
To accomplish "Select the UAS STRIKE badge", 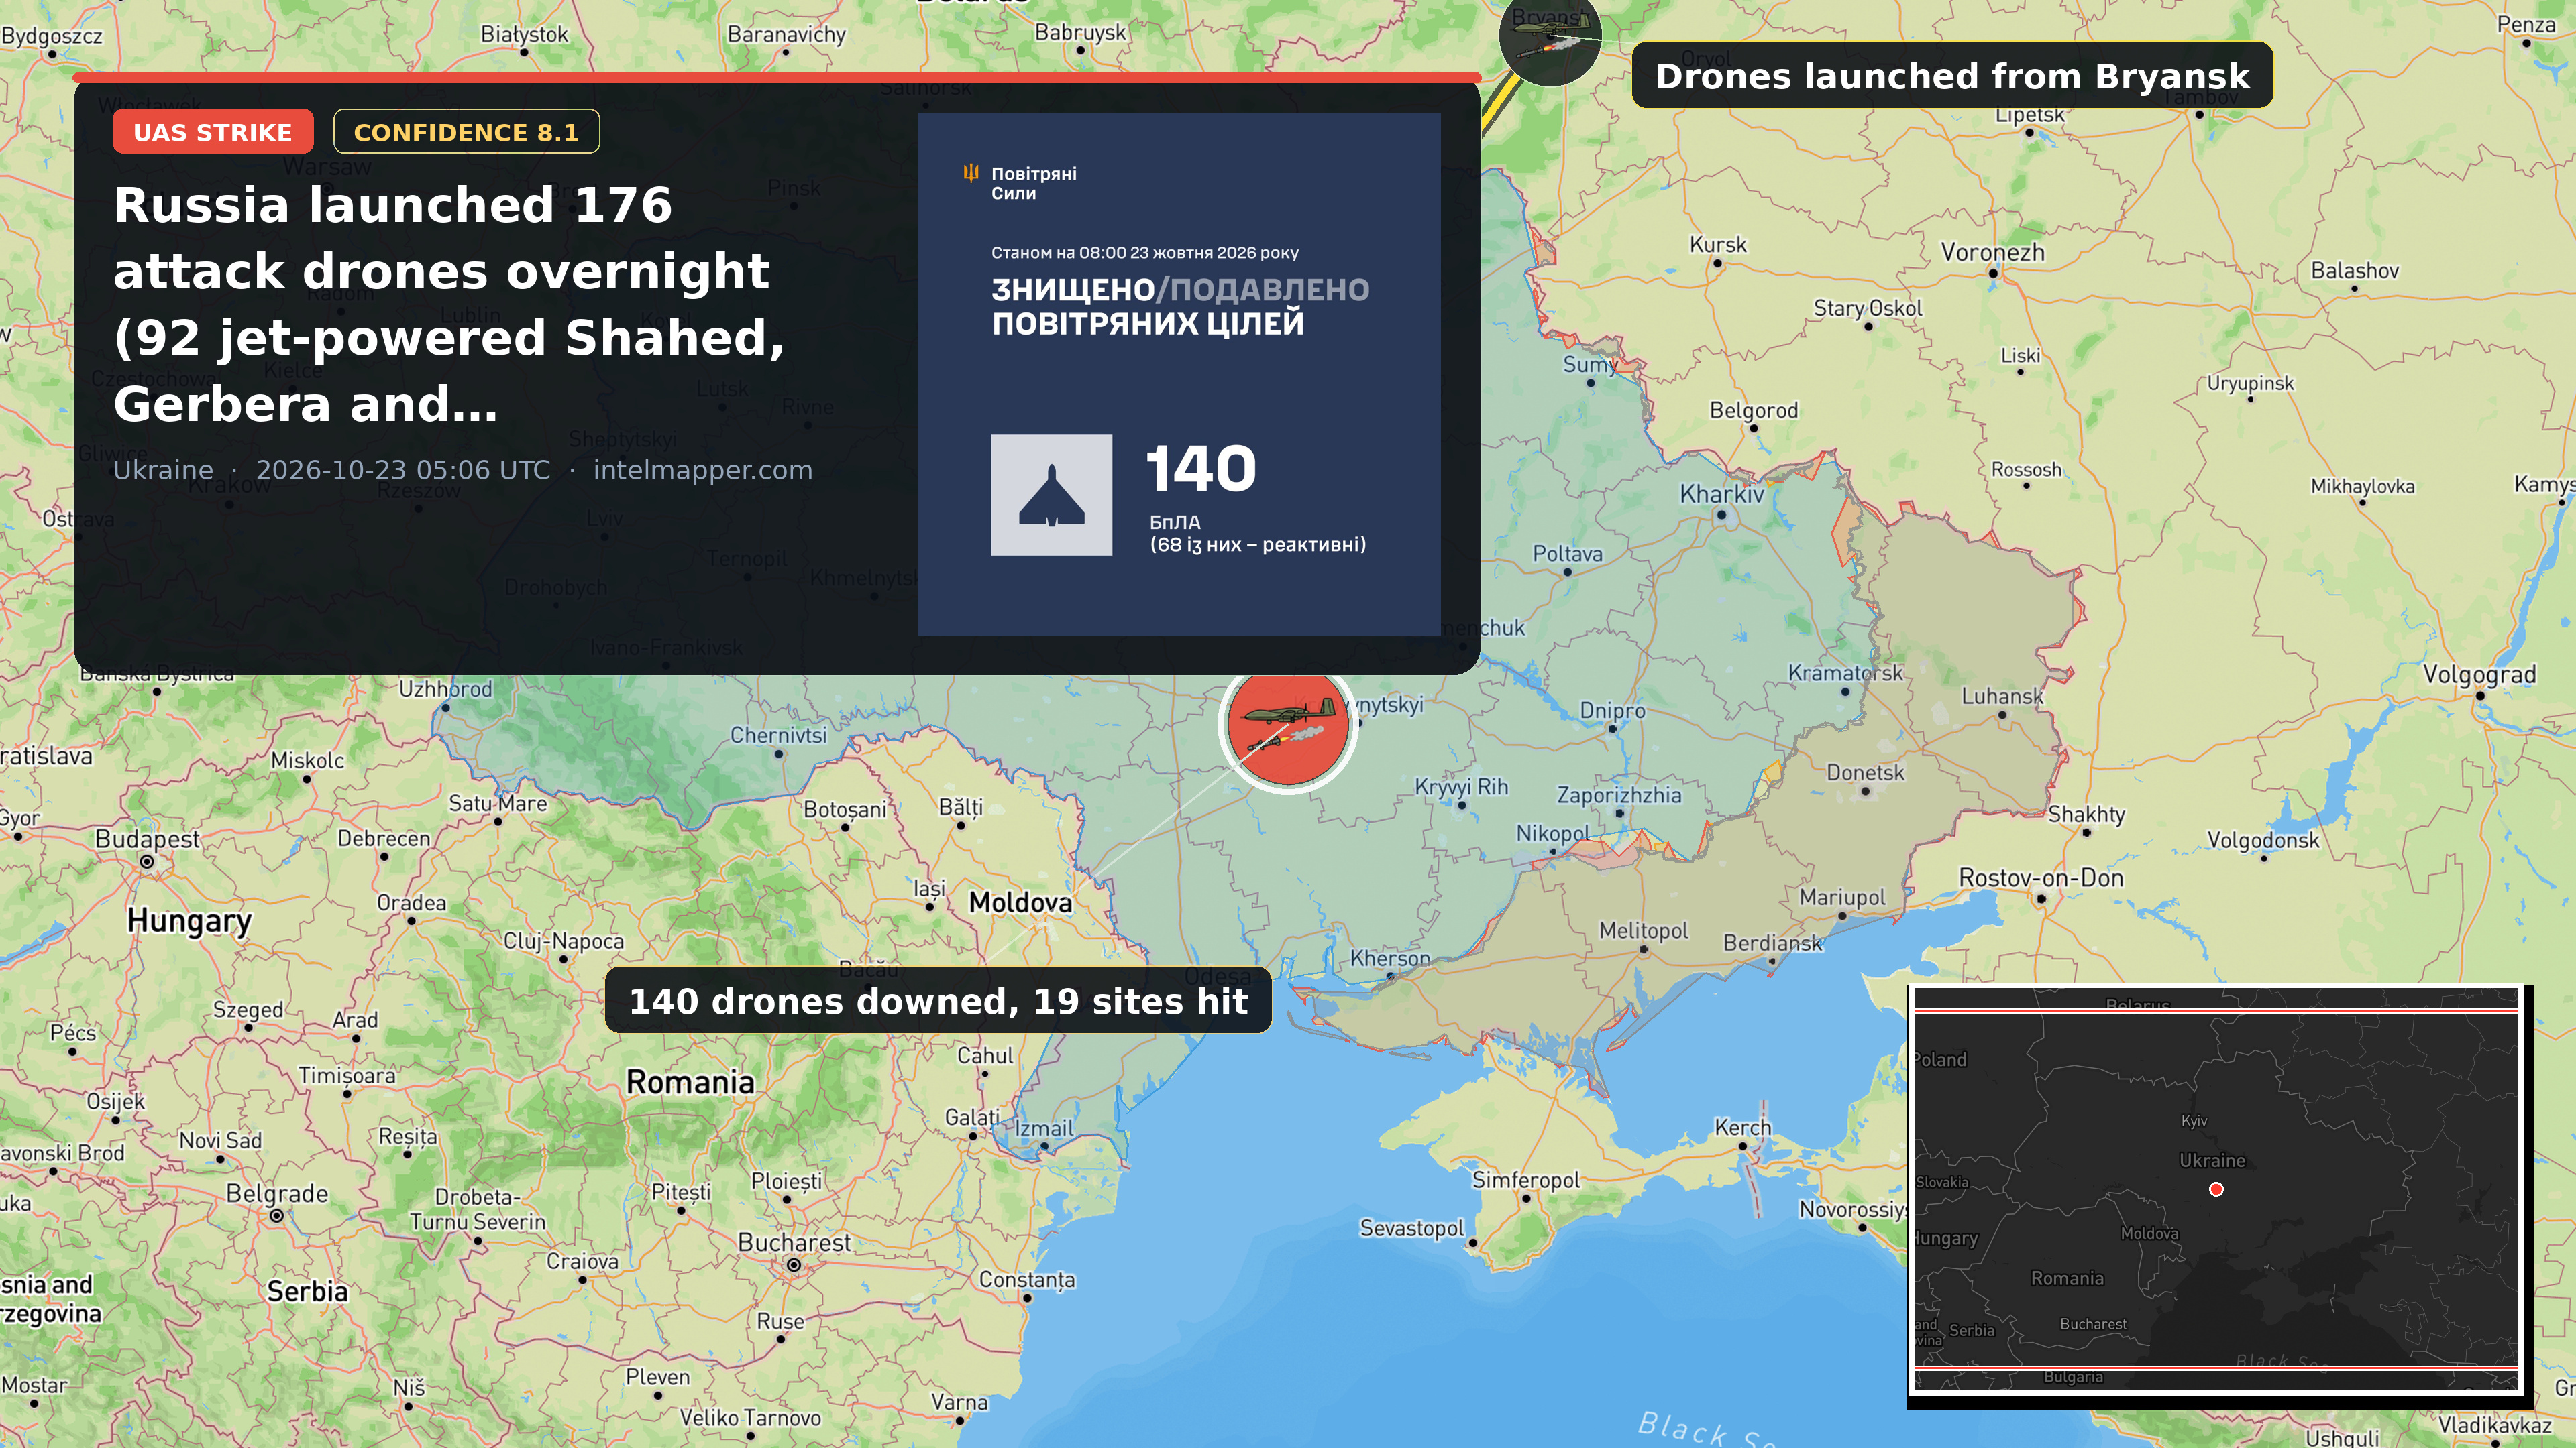I will [213, 132].
